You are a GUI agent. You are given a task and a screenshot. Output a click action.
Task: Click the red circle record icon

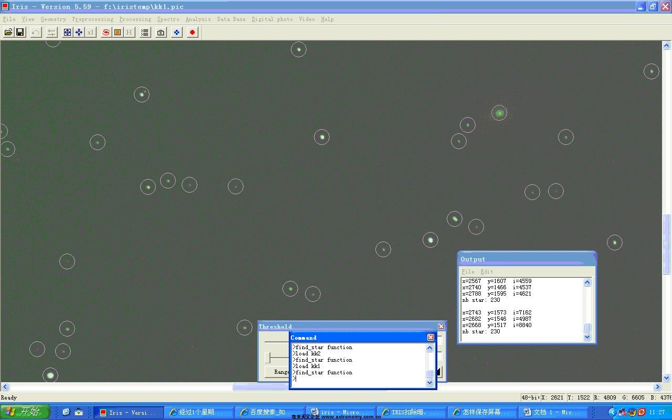pos(193,33)
